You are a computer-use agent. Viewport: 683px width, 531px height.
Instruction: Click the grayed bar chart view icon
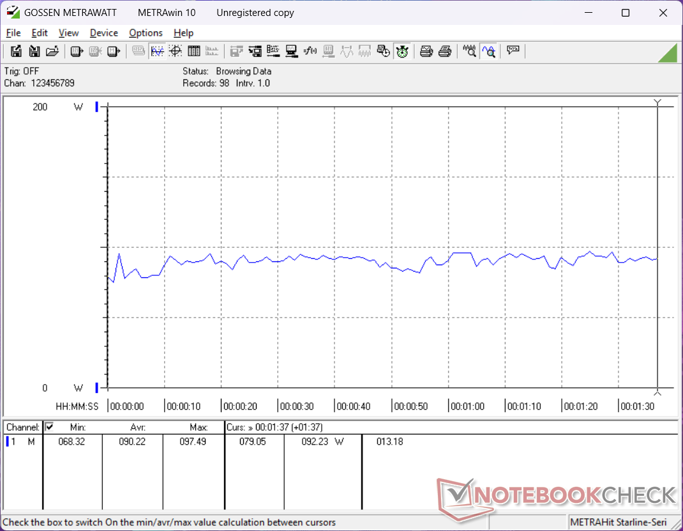pos(212,52)
